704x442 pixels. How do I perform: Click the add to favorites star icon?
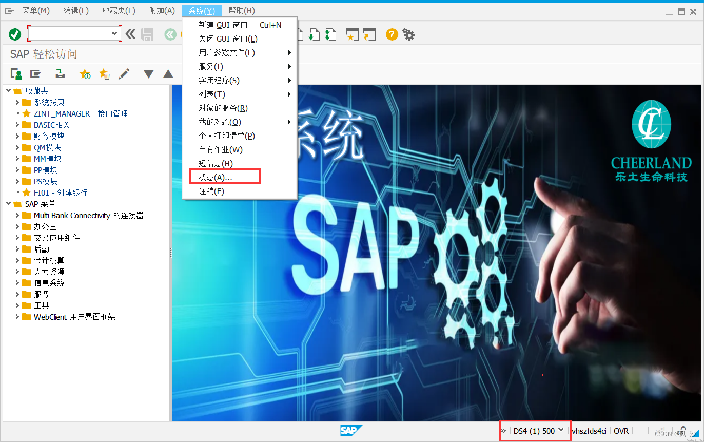coord(85,74)
